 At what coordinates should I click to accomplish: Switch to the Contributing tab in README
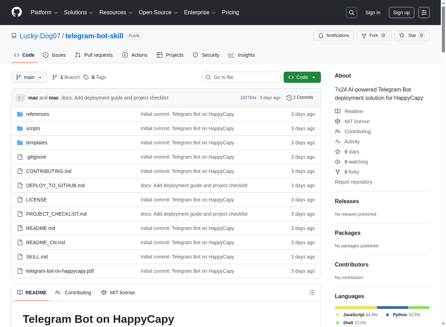coord(73,293)
